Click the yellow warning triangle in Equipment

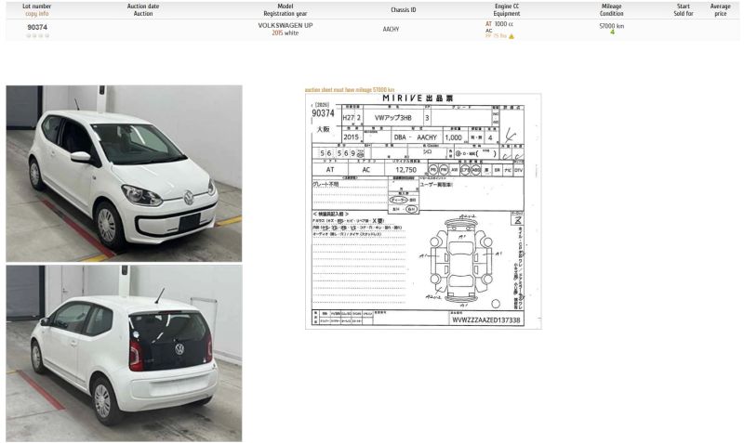511,36
